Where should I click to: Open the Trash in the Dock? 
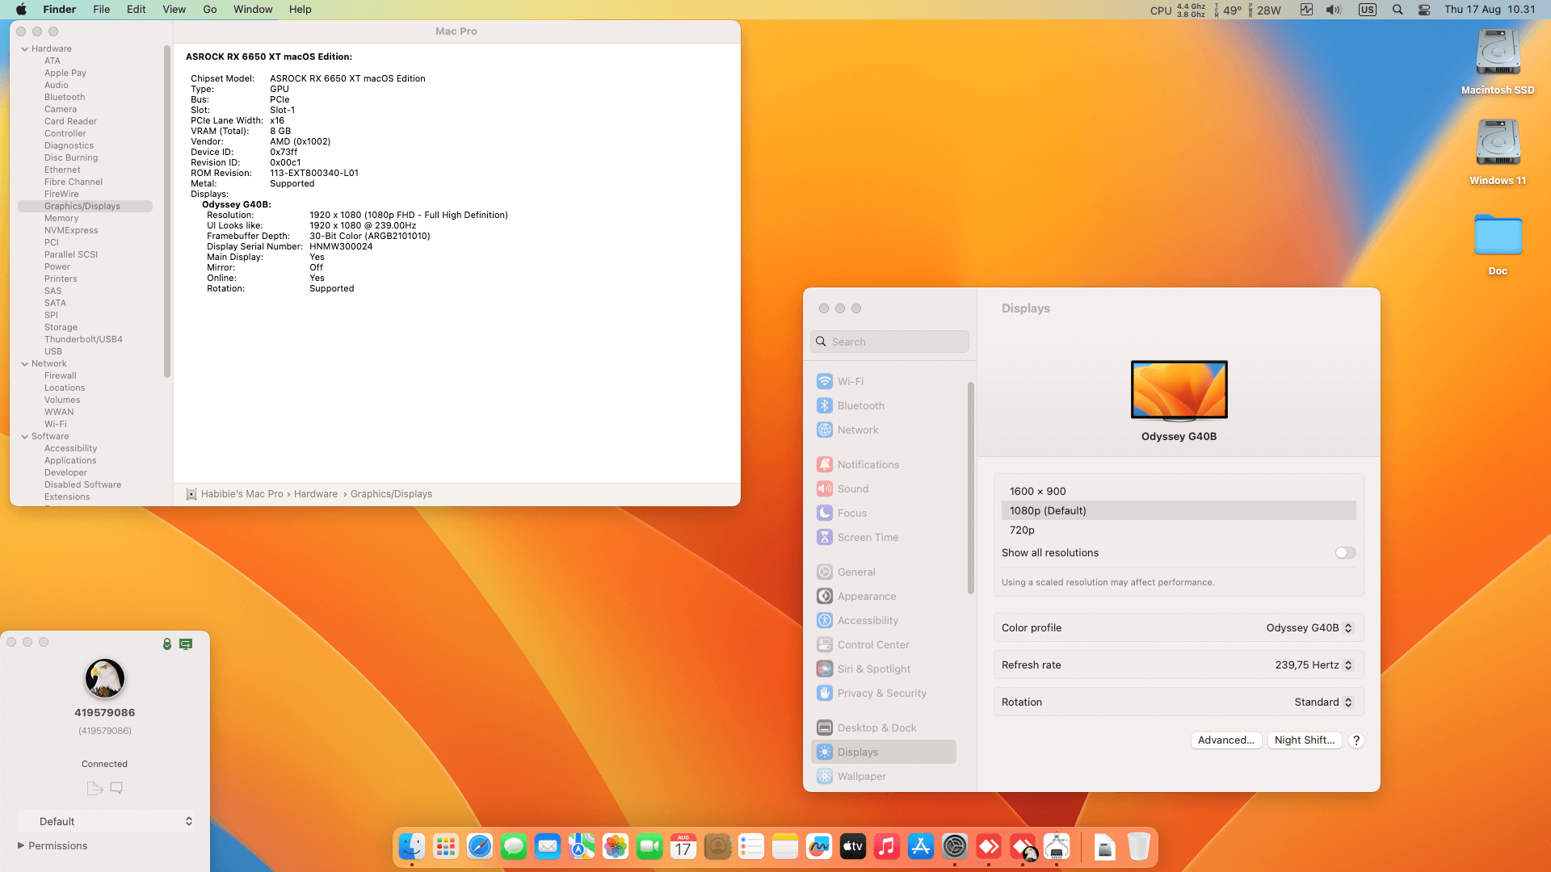click(x=1138, y=846)
